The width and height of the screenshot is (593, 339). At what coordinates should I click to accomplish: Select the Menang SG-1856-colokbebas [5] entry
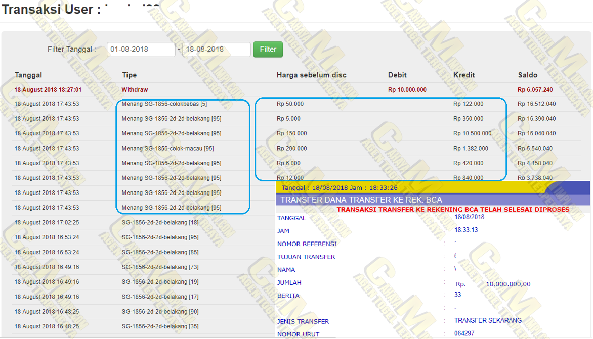pyautogui.click(x=164, y=104)
